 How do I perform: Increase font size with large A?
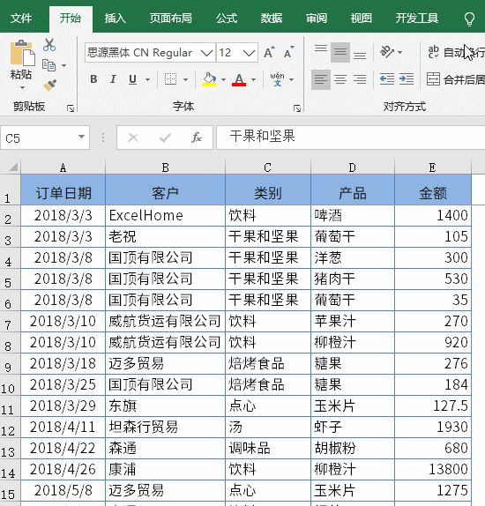[269, 52]
